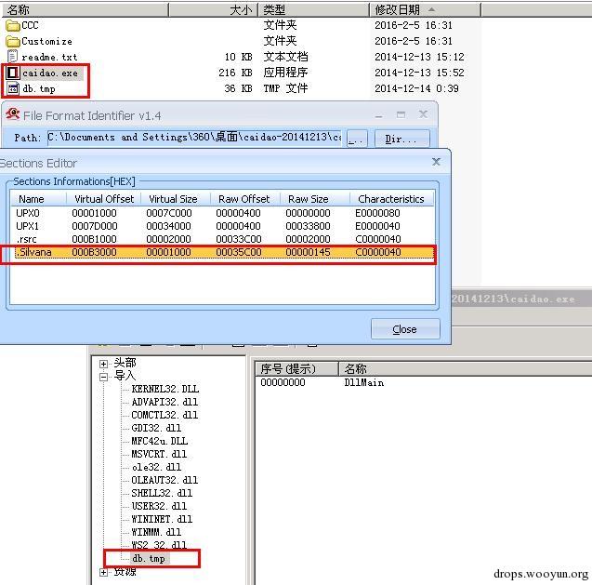Viewport: 592px width, 585px height.
Task: Select the UPX1 section row
Action: point(224,226)
